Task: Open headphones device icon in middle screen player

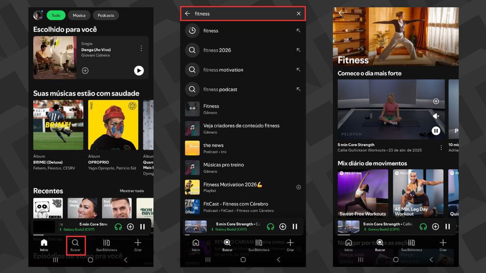Action: point(271,227)
